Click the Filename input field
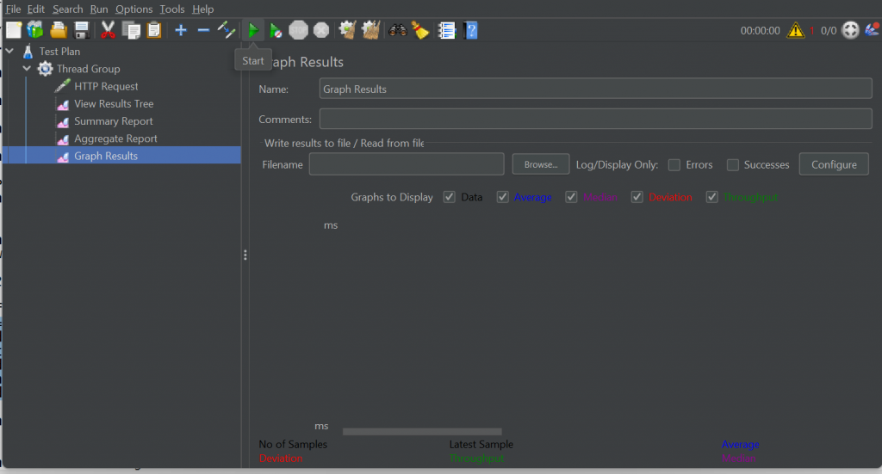This screenshot has height=474, width=882. pos(406,164)
